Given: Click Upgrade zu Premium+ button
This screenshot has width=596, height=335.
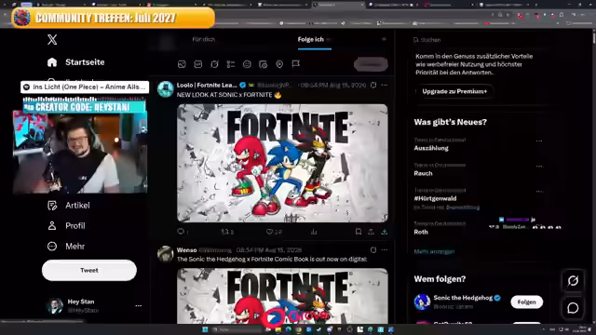Looking at the screenshot, I should pyautogui.click(x=454, y=91).
